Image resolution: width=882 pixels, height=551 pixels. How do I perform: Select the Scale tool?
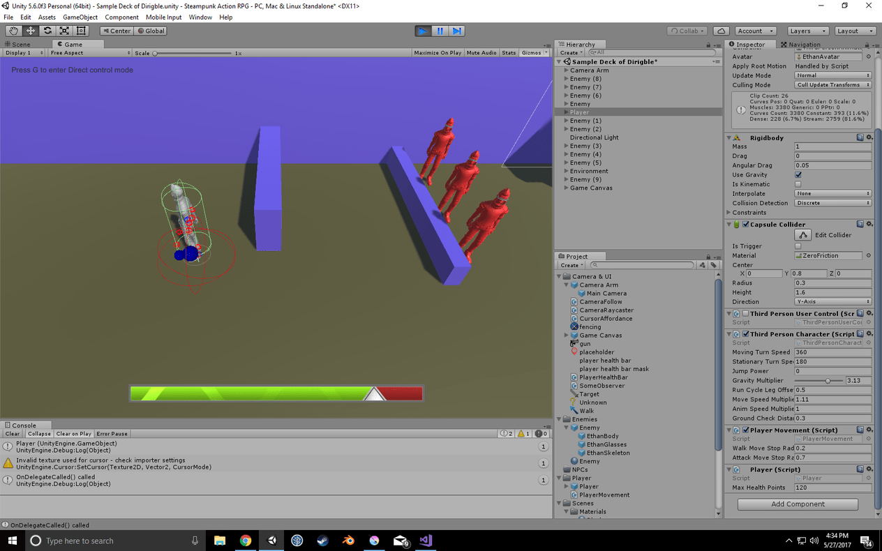[x=63, y=31]
